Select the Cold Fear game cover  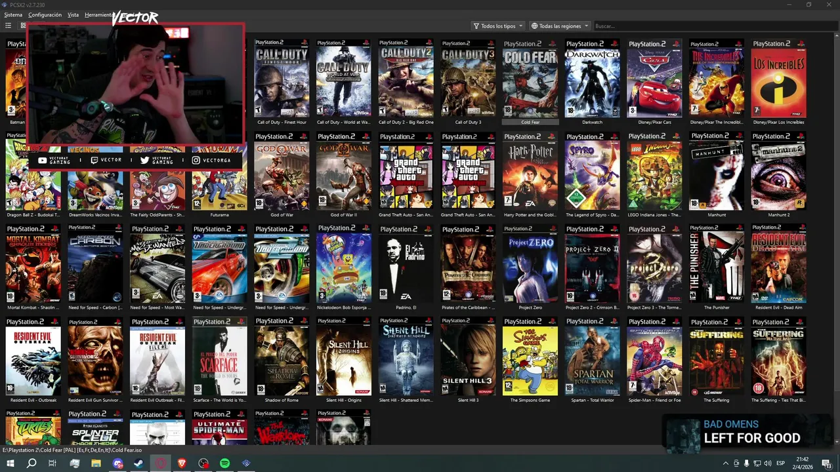(x=530, y=79)
